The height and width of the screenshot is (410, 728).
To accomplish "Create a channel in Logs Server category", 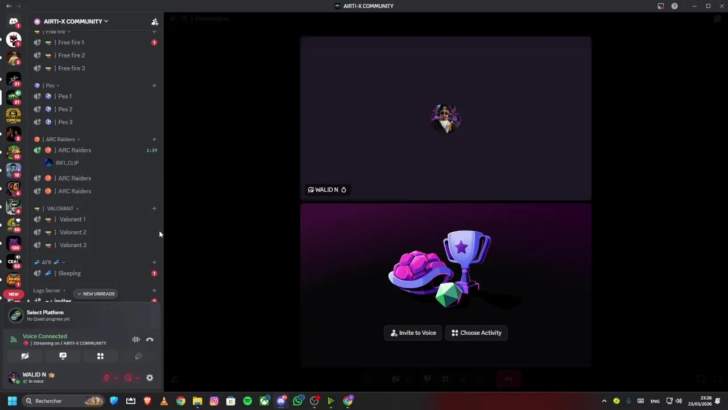I will [x=154, y=290].
